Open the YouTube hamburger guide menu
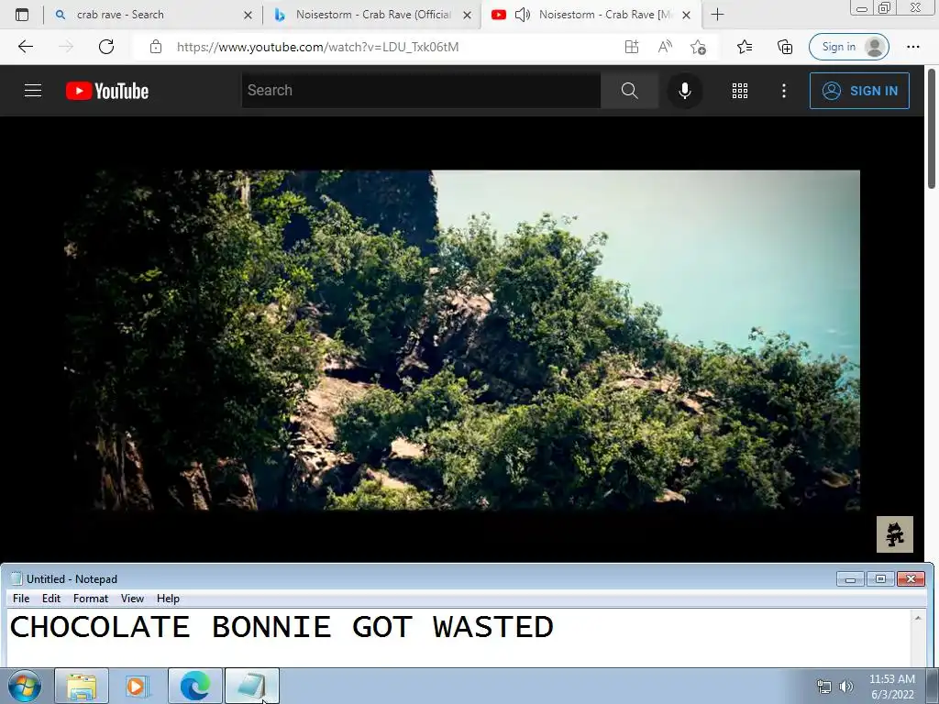This screenshot has height=704, width=939. (33, 91)
